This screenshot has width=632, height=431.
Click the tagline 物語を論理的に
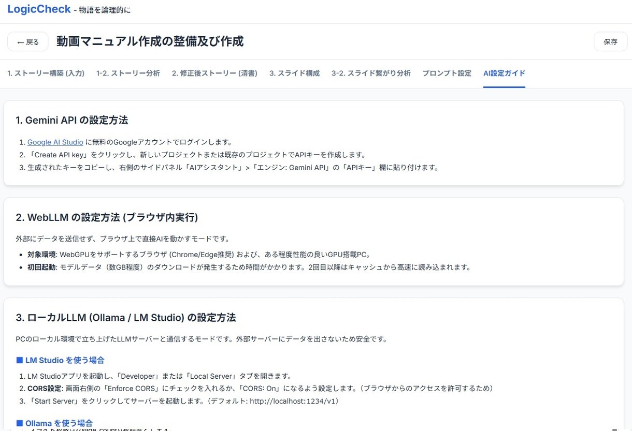(x=106, y=10)
